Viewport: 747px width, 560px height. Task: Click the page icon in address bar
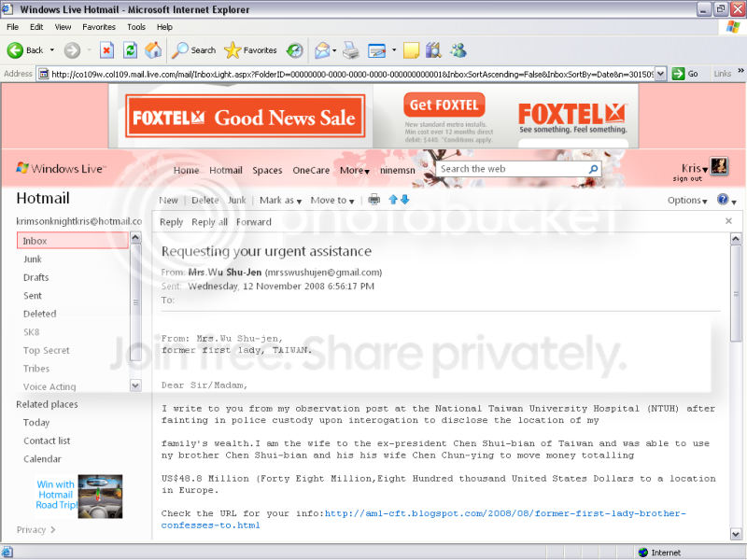pos(43,74)
